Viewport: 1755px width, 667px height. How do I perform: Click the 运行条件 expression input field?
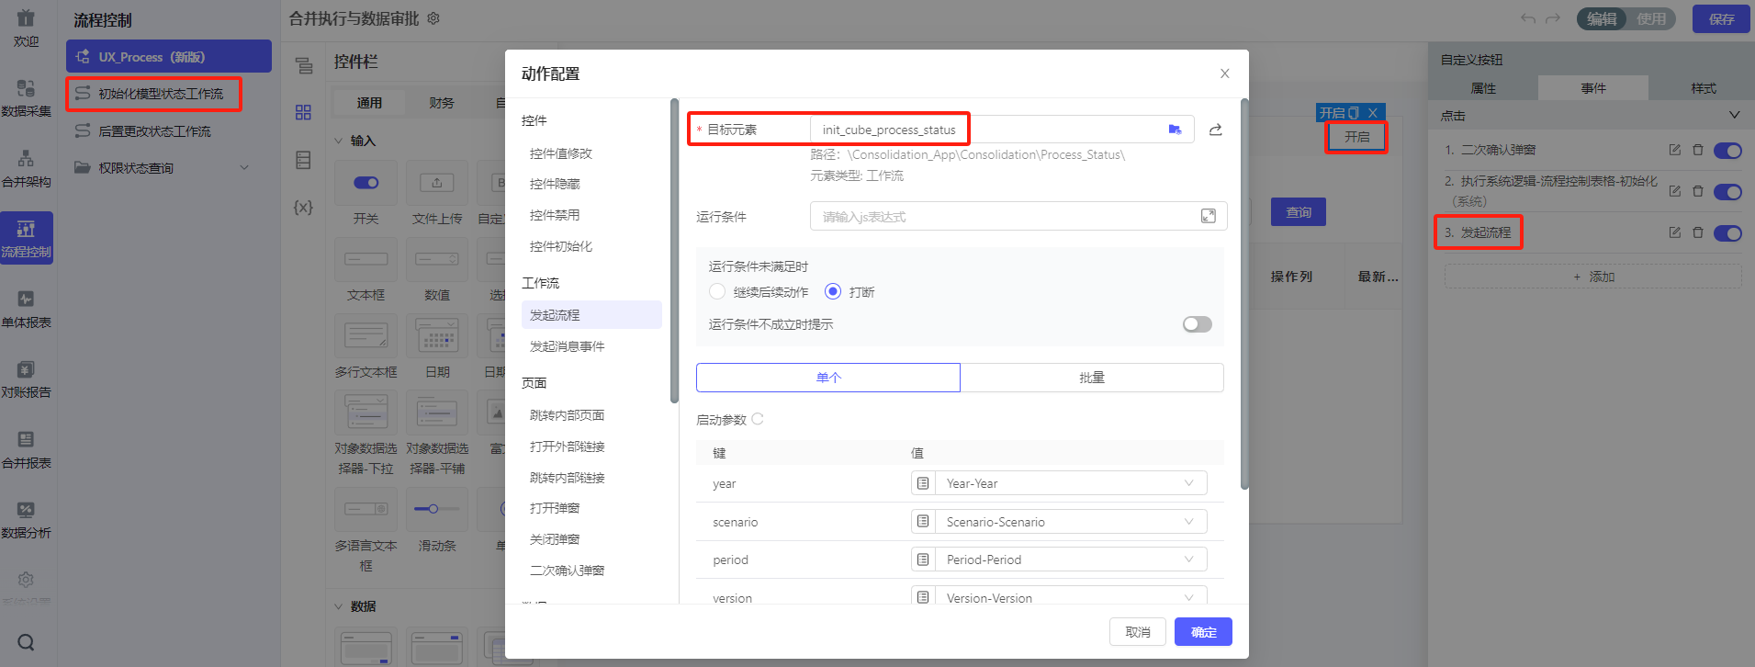(x=1006, y=217)
